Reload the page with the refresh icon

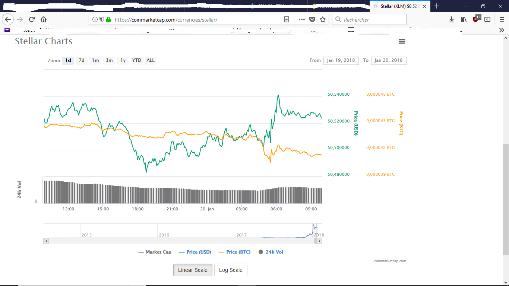click(x=32, y=20)
